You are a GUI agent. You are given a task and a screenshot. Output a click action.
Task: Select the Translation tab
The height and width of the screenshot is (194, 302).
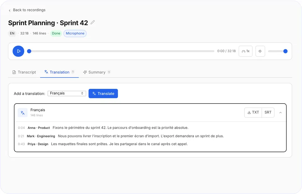click(59, 72)
